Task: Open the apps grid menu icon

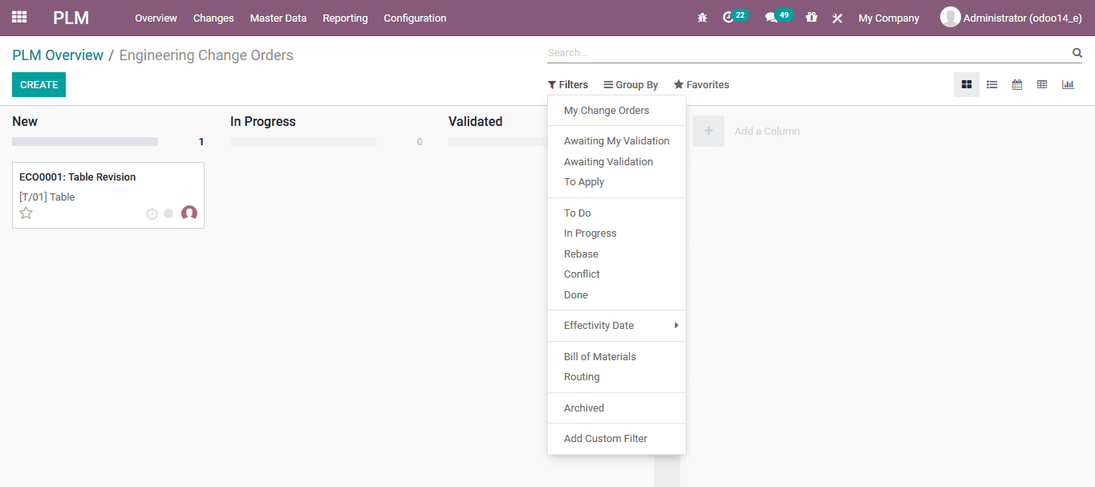Action: 19,17
